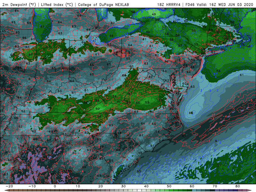Click the '18Z HRRRV4' model run label
Screen dimensions: 256x192
pyautogui.click(x=169, y=4)
